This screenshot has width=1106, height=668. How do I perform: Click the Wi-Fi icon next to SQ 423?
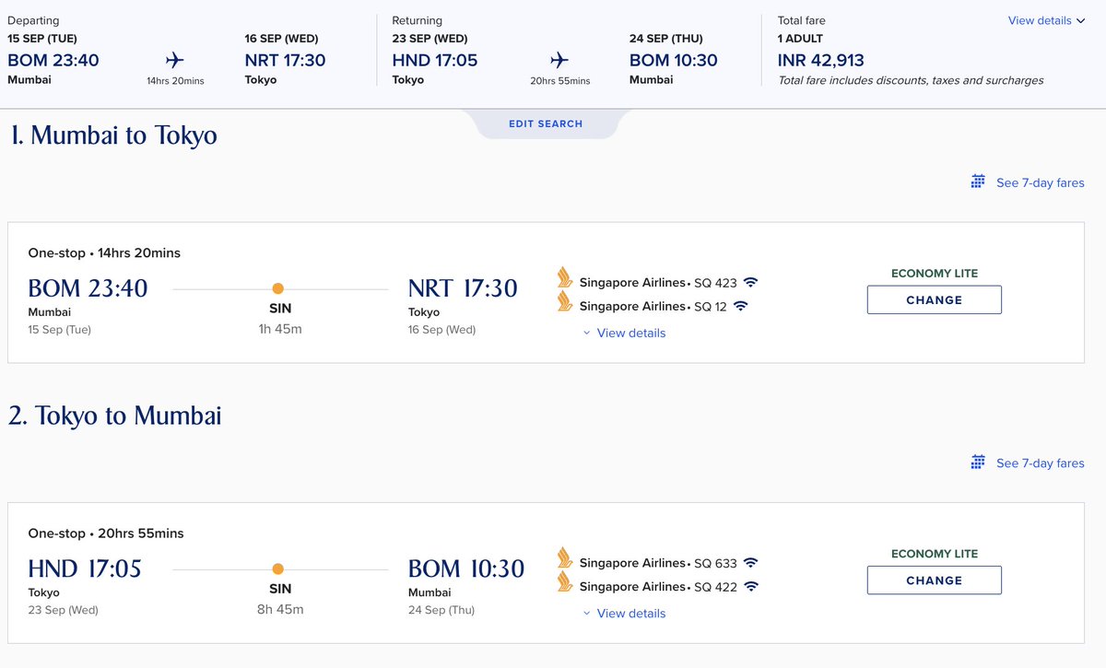pyautogui.click(x=750, y=282)
